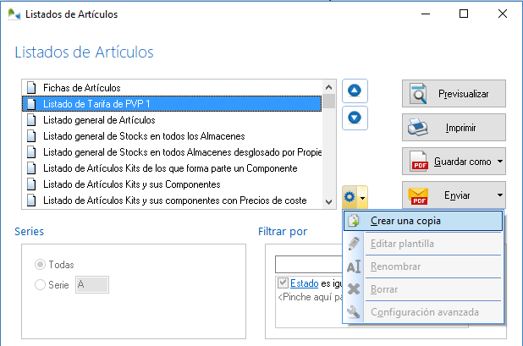The height and width of the screenshot is (346, 523).
Task: Click the move-up blue arrow button
Action: point(355,91)
